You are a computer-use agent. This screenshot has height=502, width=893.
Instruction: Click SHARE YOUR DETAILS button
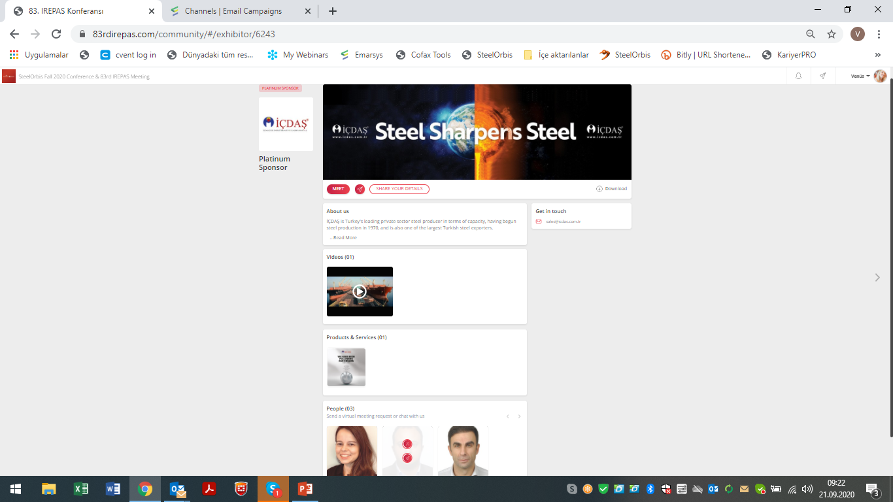[x=399, y=189]
